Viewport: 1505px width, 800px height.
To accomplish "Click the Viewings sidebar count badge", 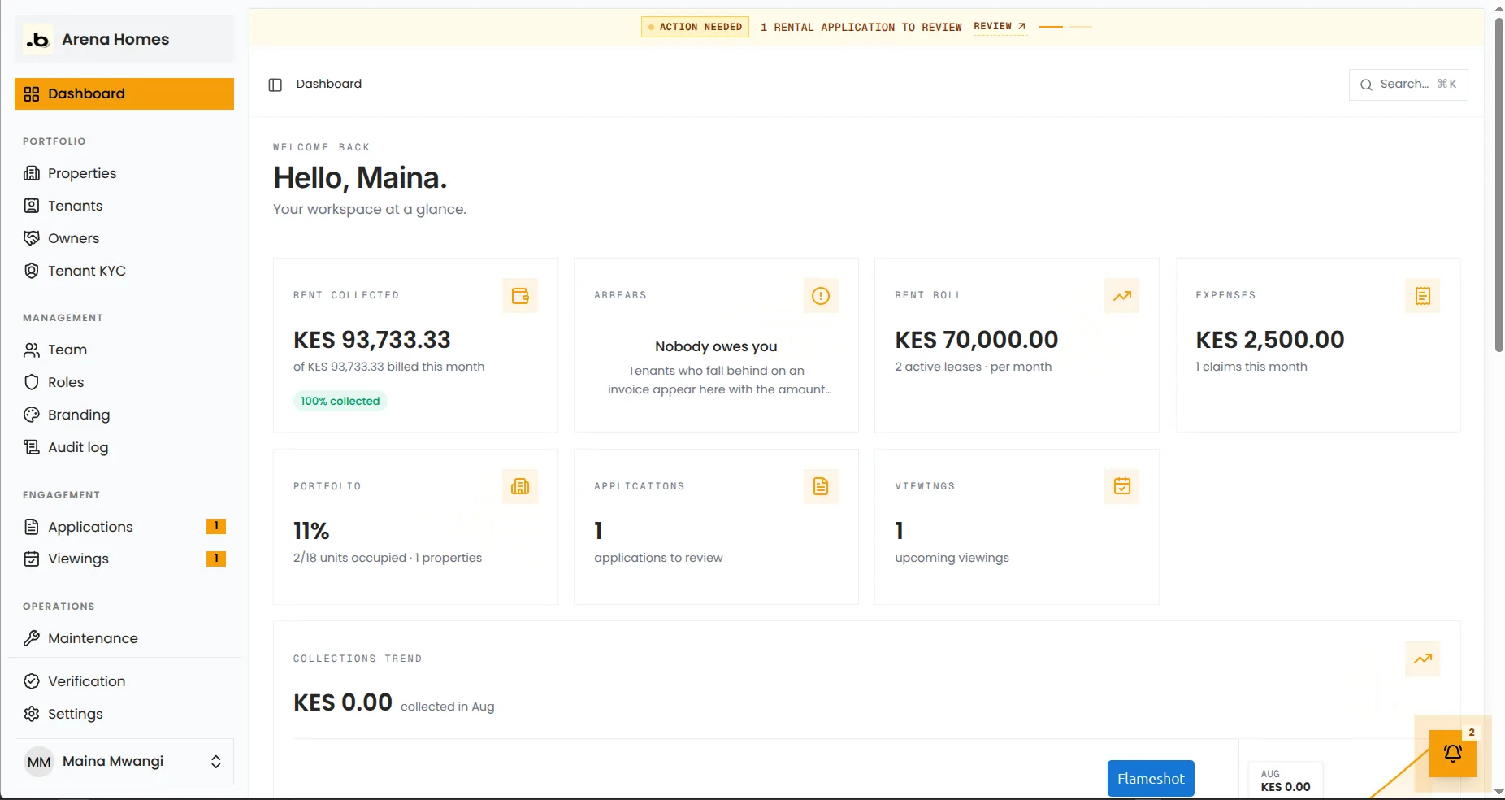I will click(216, 559).
